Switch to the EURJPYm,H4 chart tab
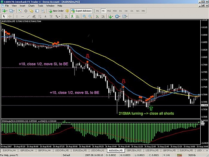 pos(9,150)
